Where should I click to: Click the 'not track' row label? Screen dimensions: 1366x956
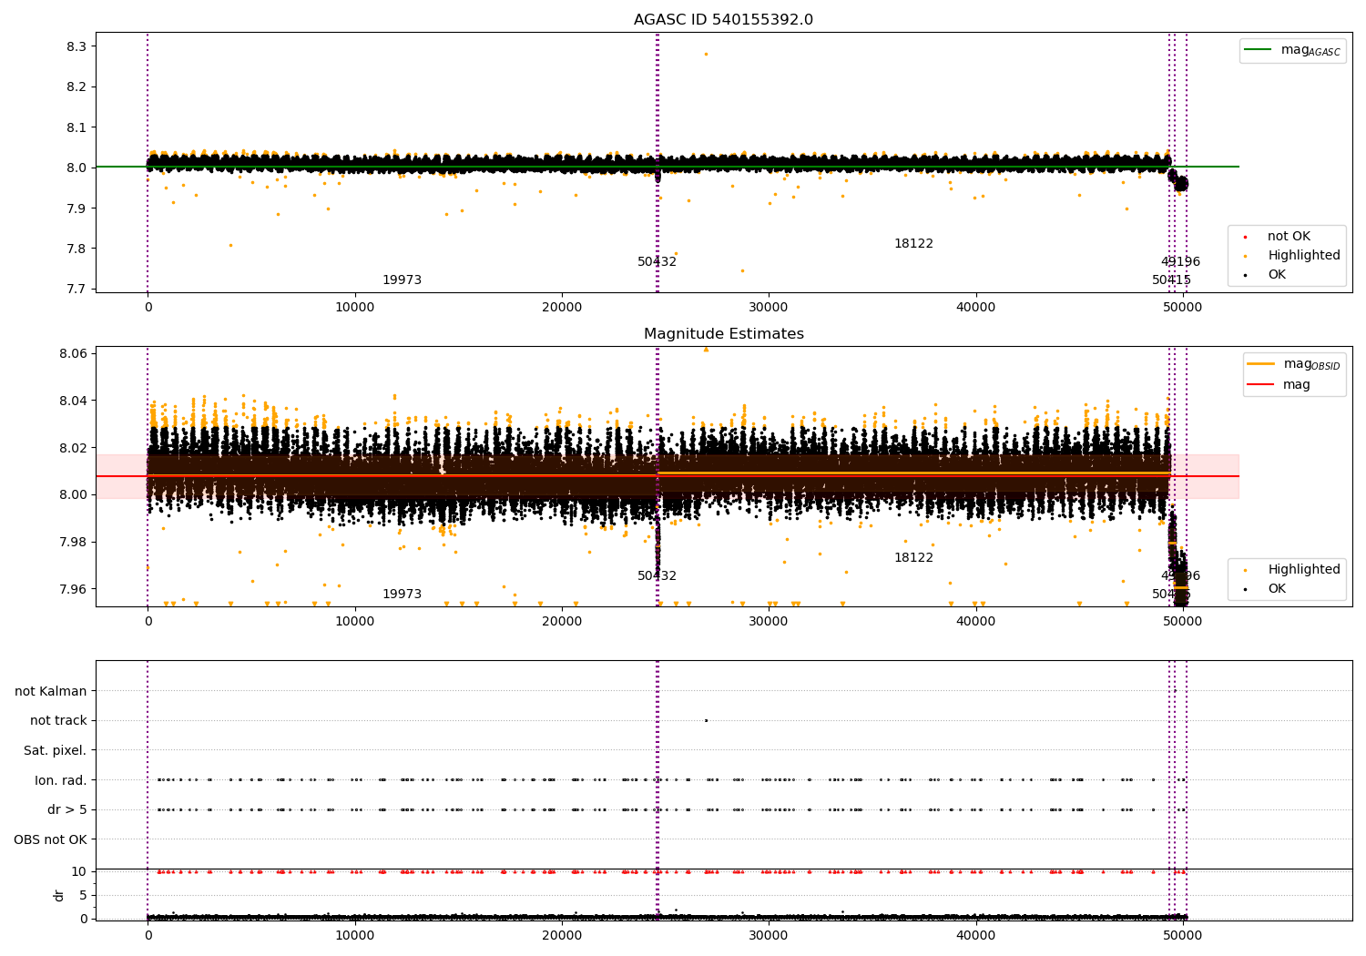click(58, 721)
